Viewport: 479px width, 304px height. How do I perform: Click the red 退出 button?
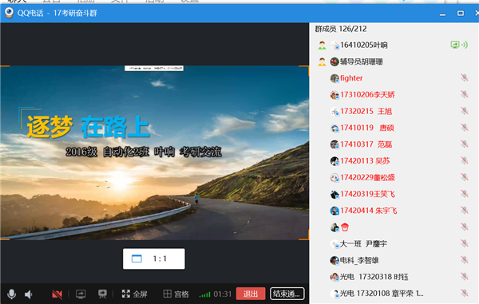pos(251,294)
